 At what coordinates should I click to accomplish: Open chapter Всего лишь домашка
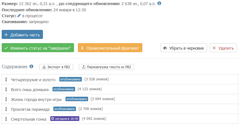pyautogui.click(x=30, y=90)
